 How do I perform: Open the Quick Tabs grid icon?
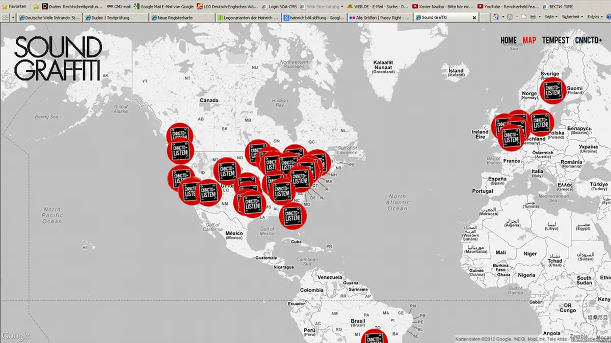pos(5,17)
